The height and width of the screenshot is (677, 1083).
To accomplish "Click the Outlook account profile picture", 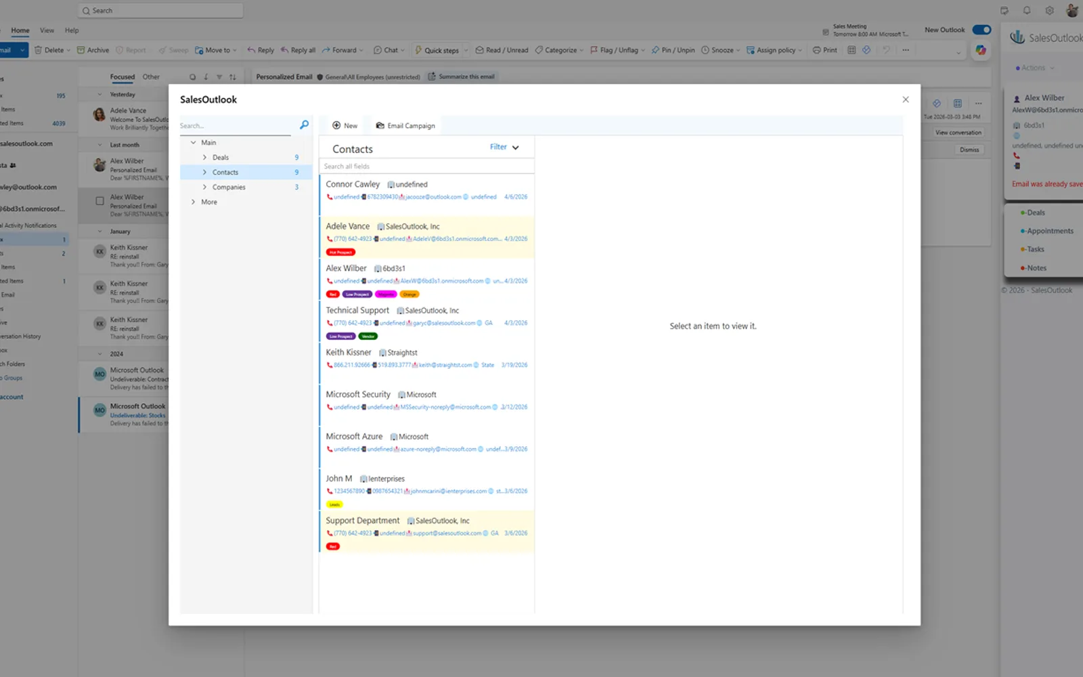I will click(1072, 10).
